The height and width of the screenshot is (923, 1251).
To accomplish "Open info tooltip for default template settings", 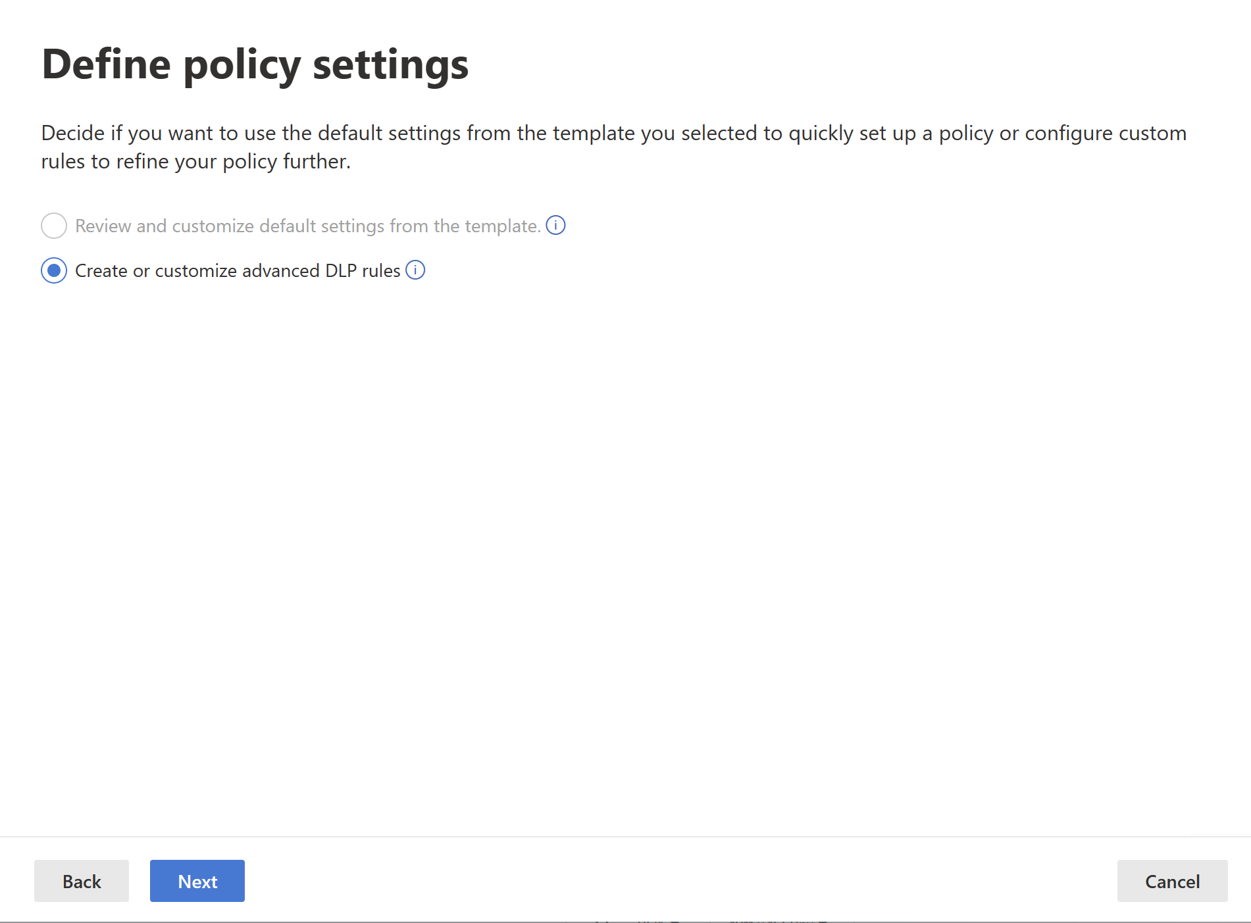I will pos(555,225).
